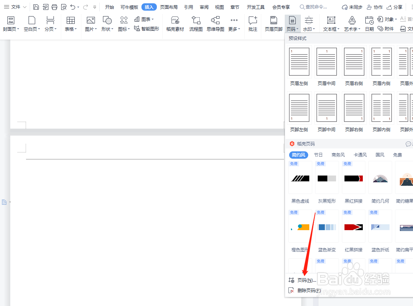This screenshot has width=413, height=306.
Task: Choose the 页脚右侧 preset style
Action: coord(354,112)
